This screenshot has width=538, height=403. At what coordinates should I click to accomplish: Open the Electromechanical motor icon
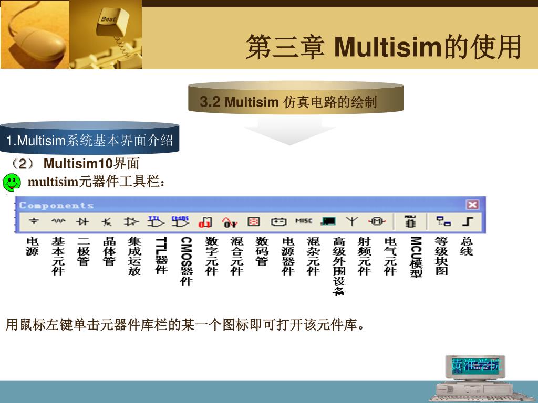coord(377,222)
